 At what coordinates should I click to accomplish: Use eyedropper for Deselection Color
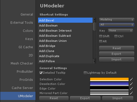tap(131, 84)
